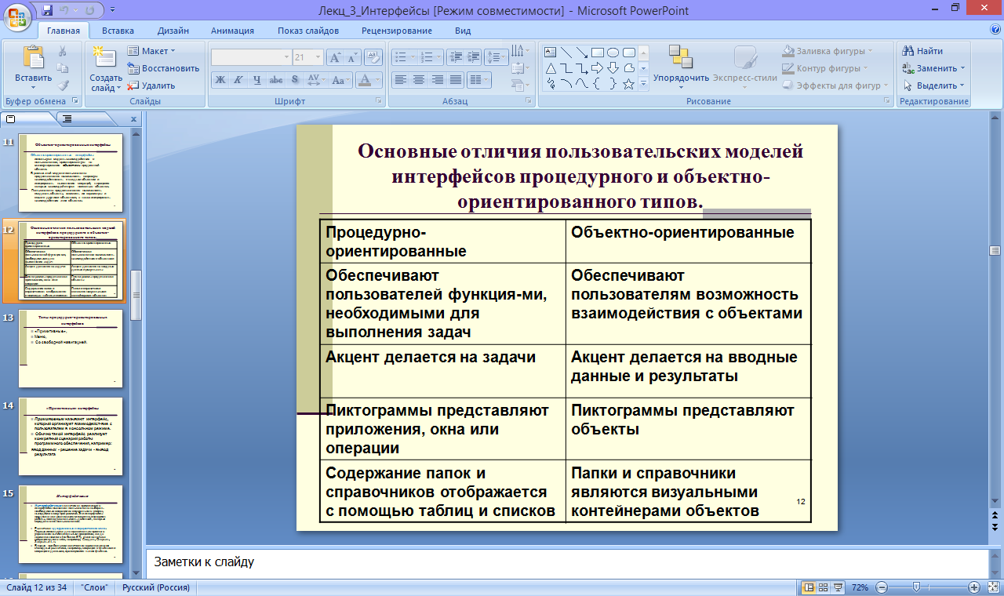Pick the oval shape in gallery
The image size is (1004, 596).
coord(613,52)
